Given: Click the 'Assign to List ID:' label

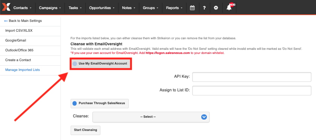Looking at the screenshot, I should pyautogui.click(x=175, y=90).
